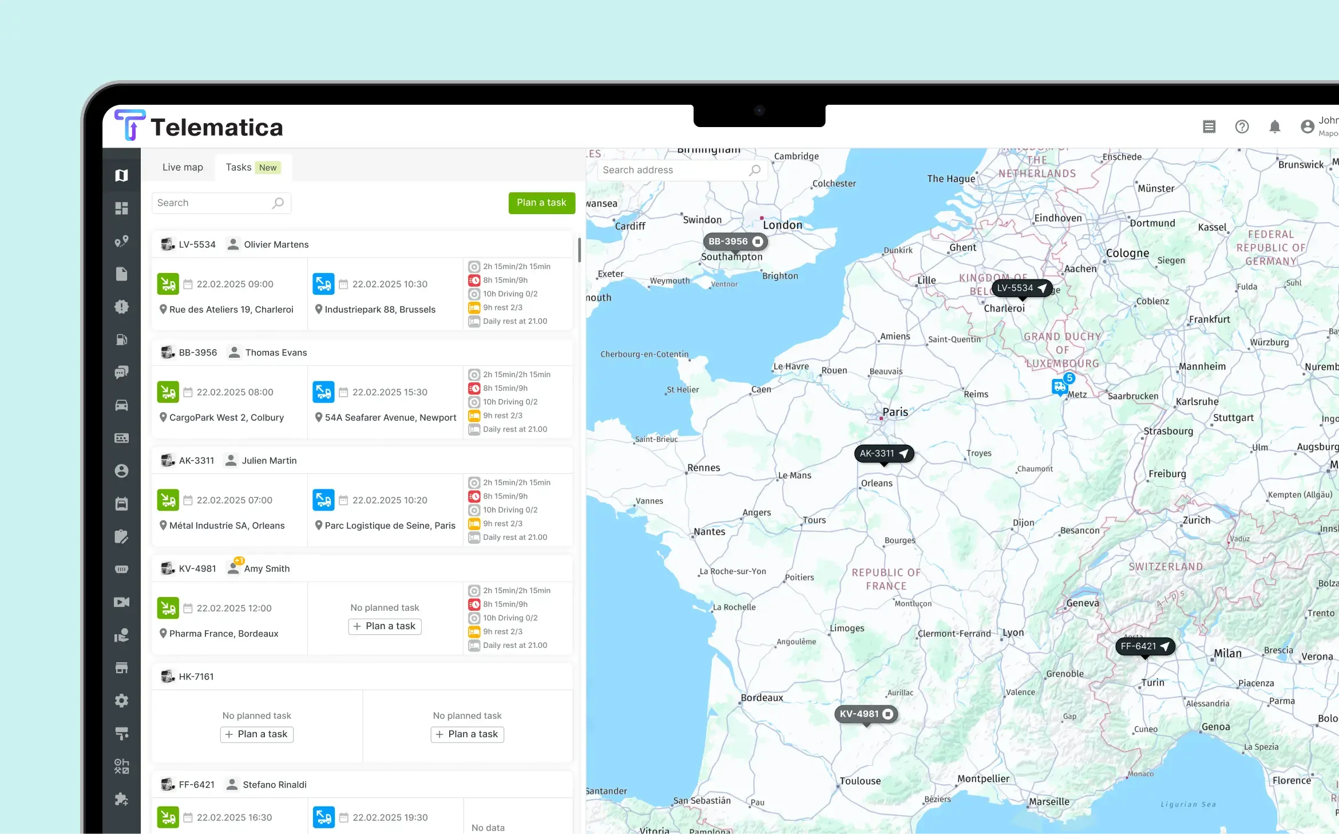This screenshot has height=834, width=1339.
Task: Plan second task for HK-7161
Action: [x=467, y=734]
